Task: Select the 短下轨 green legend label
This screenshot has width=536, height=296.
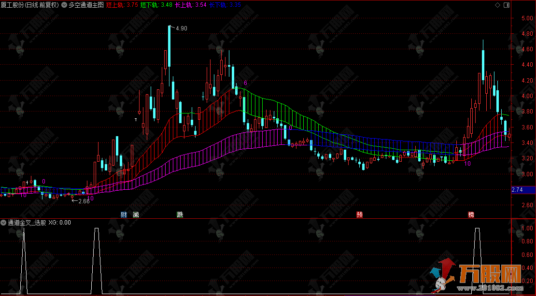Action: coord(156,5)
